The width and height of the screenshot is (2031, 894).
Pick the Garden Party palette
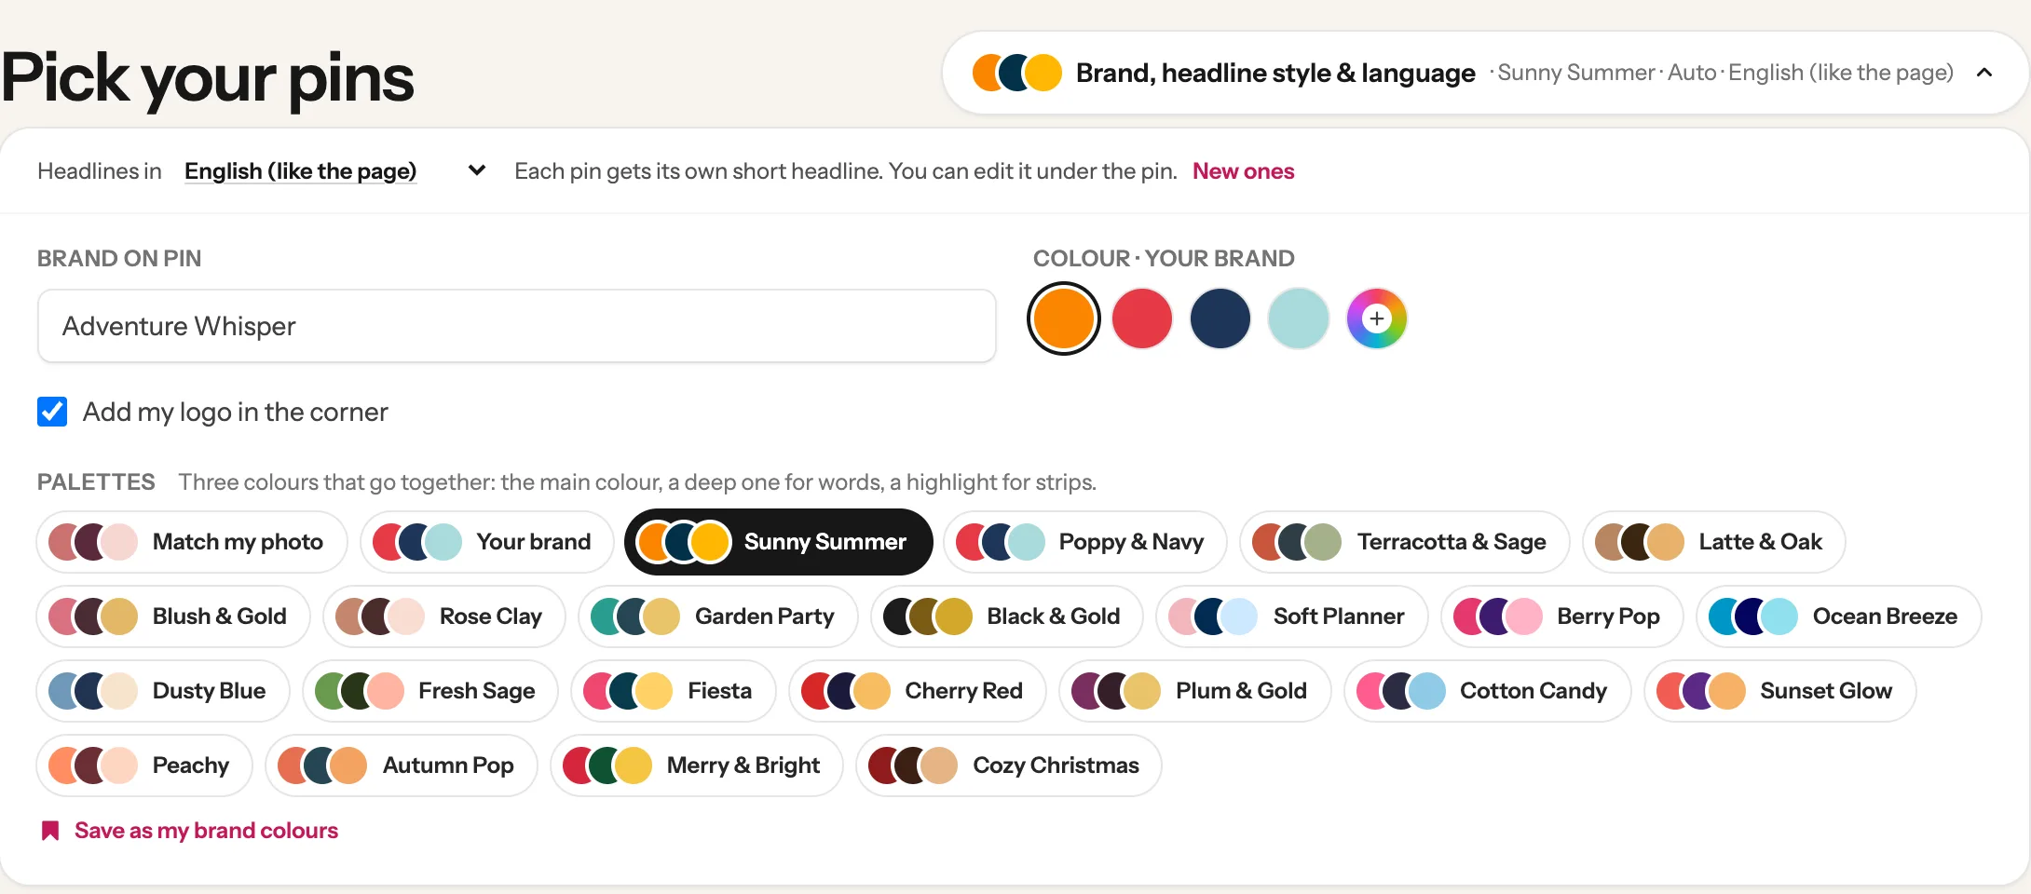point(718,616)
